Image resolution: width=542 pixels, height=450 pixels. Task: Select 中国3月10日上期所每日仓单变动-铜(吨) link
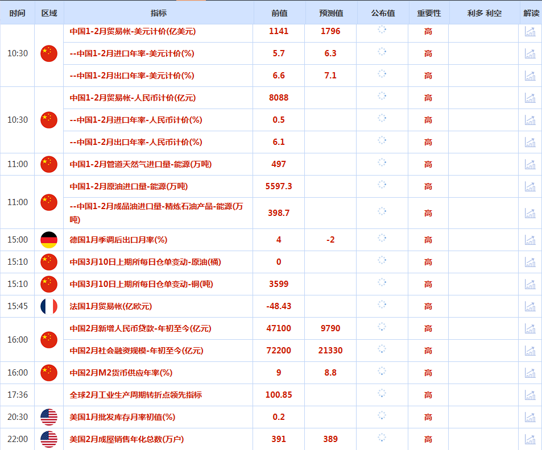tap(141, 284)
